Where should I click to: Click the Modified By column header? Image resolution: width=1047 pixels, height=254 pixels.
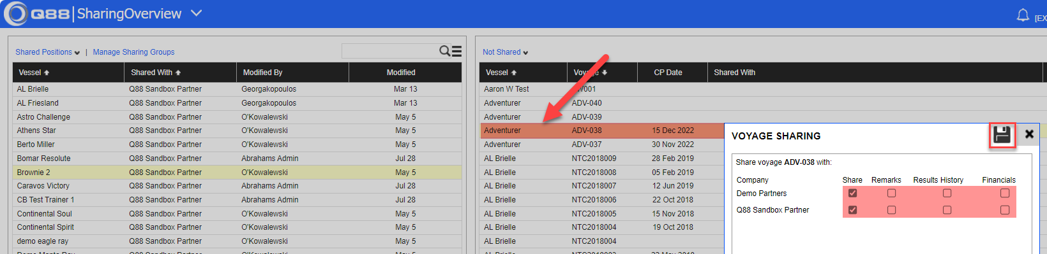click(262, 73)
